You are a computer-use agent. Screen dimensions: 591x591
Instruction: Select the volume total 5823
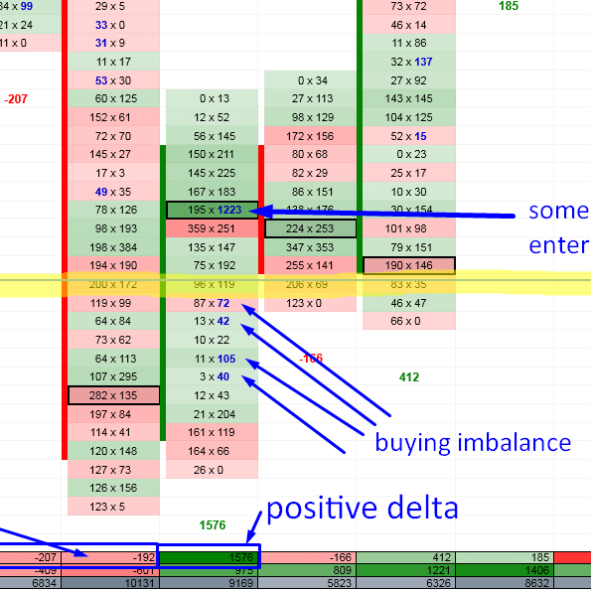click(x=307, y=583)
